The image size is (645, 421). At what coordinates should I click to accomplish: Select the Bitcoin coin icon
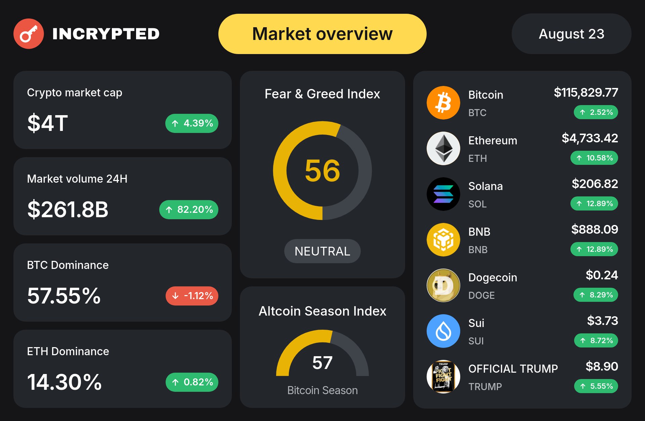click(x=443, y=103)
